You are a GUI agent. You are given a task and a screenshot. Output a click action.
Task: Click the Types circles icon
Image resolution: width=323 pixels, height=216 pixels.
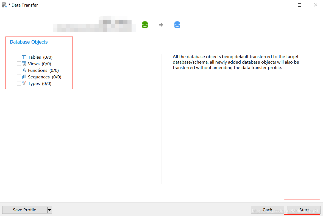coord(24,83)
